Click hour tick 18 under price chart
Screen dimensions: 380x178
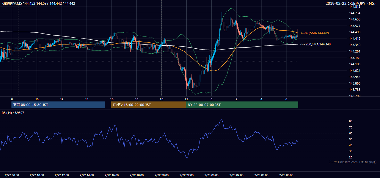click(137, 99)
